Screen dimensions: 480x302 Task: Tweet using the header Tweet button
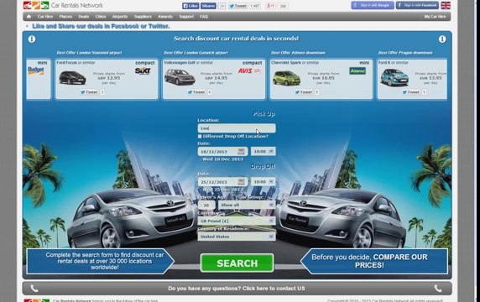(x=237, y=6)
